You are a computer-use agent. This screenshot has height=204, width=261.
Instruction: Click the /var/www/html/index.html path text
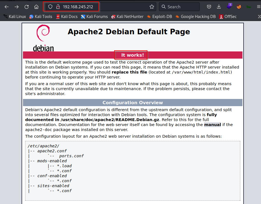coord(201,72)
